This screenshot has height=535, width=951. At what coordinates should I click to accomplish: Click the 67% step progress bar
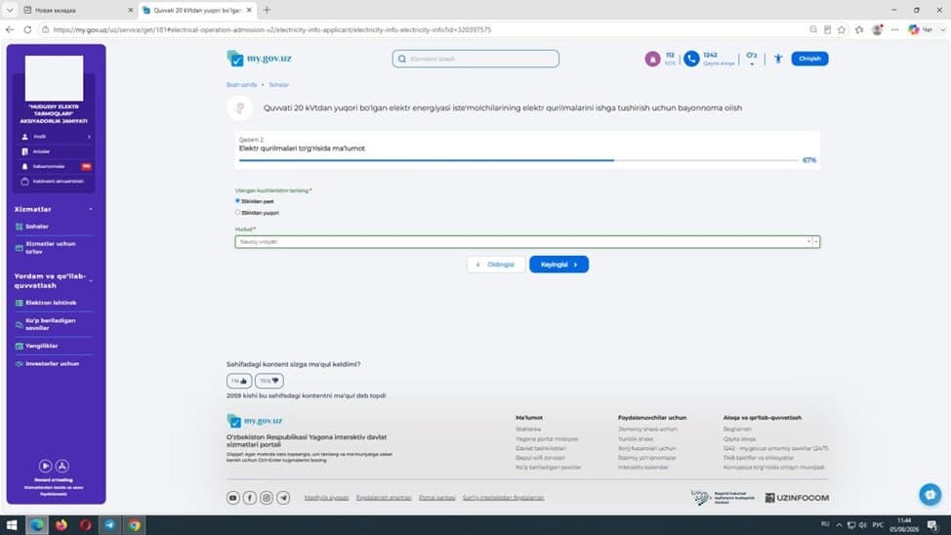[518, 160]
